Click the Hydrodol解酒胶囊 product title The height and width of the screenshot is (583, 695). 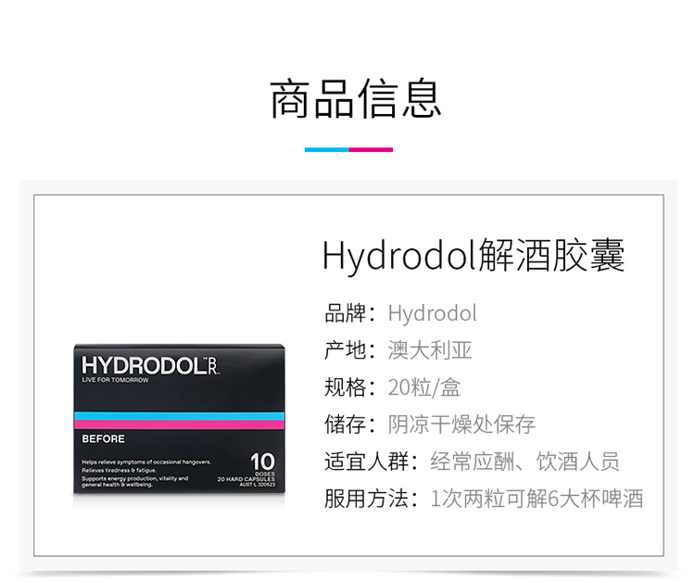click(474, 256)
